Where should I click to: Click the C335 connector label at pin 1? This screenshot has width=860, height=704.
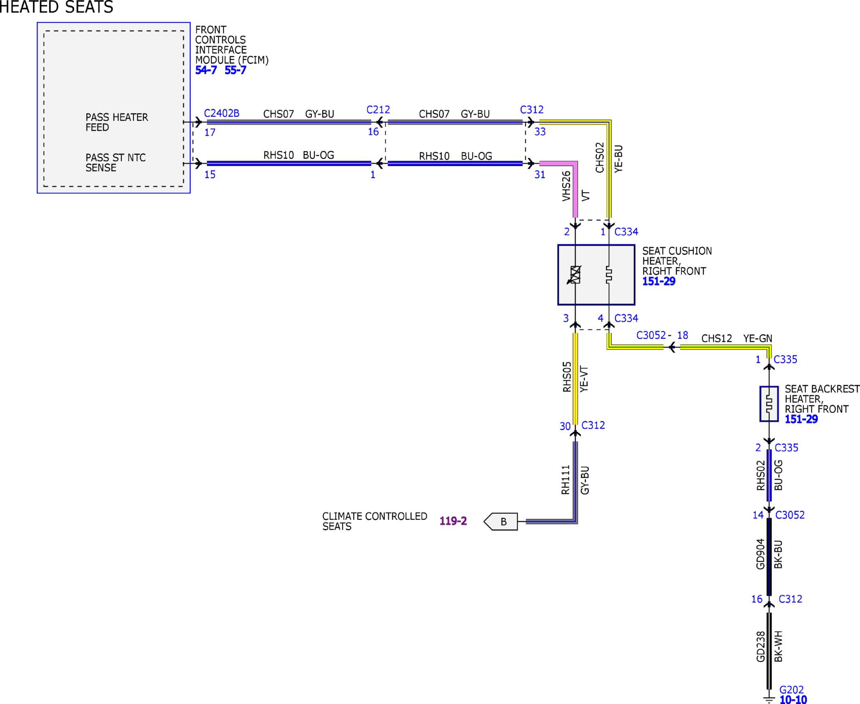click(785, 359)
